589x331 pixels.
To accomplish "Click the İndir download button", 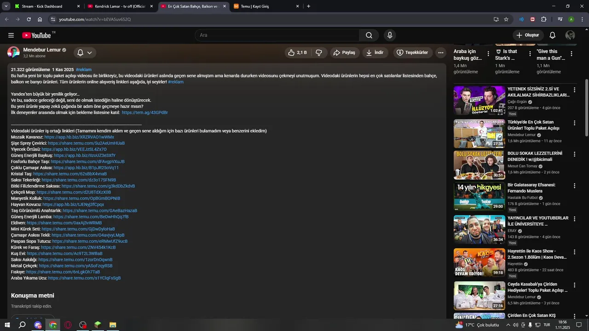I will (x=375, y=53).
